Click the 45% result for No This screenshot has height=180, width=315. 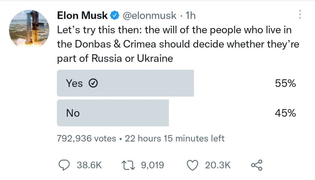(x=285, y=113)
